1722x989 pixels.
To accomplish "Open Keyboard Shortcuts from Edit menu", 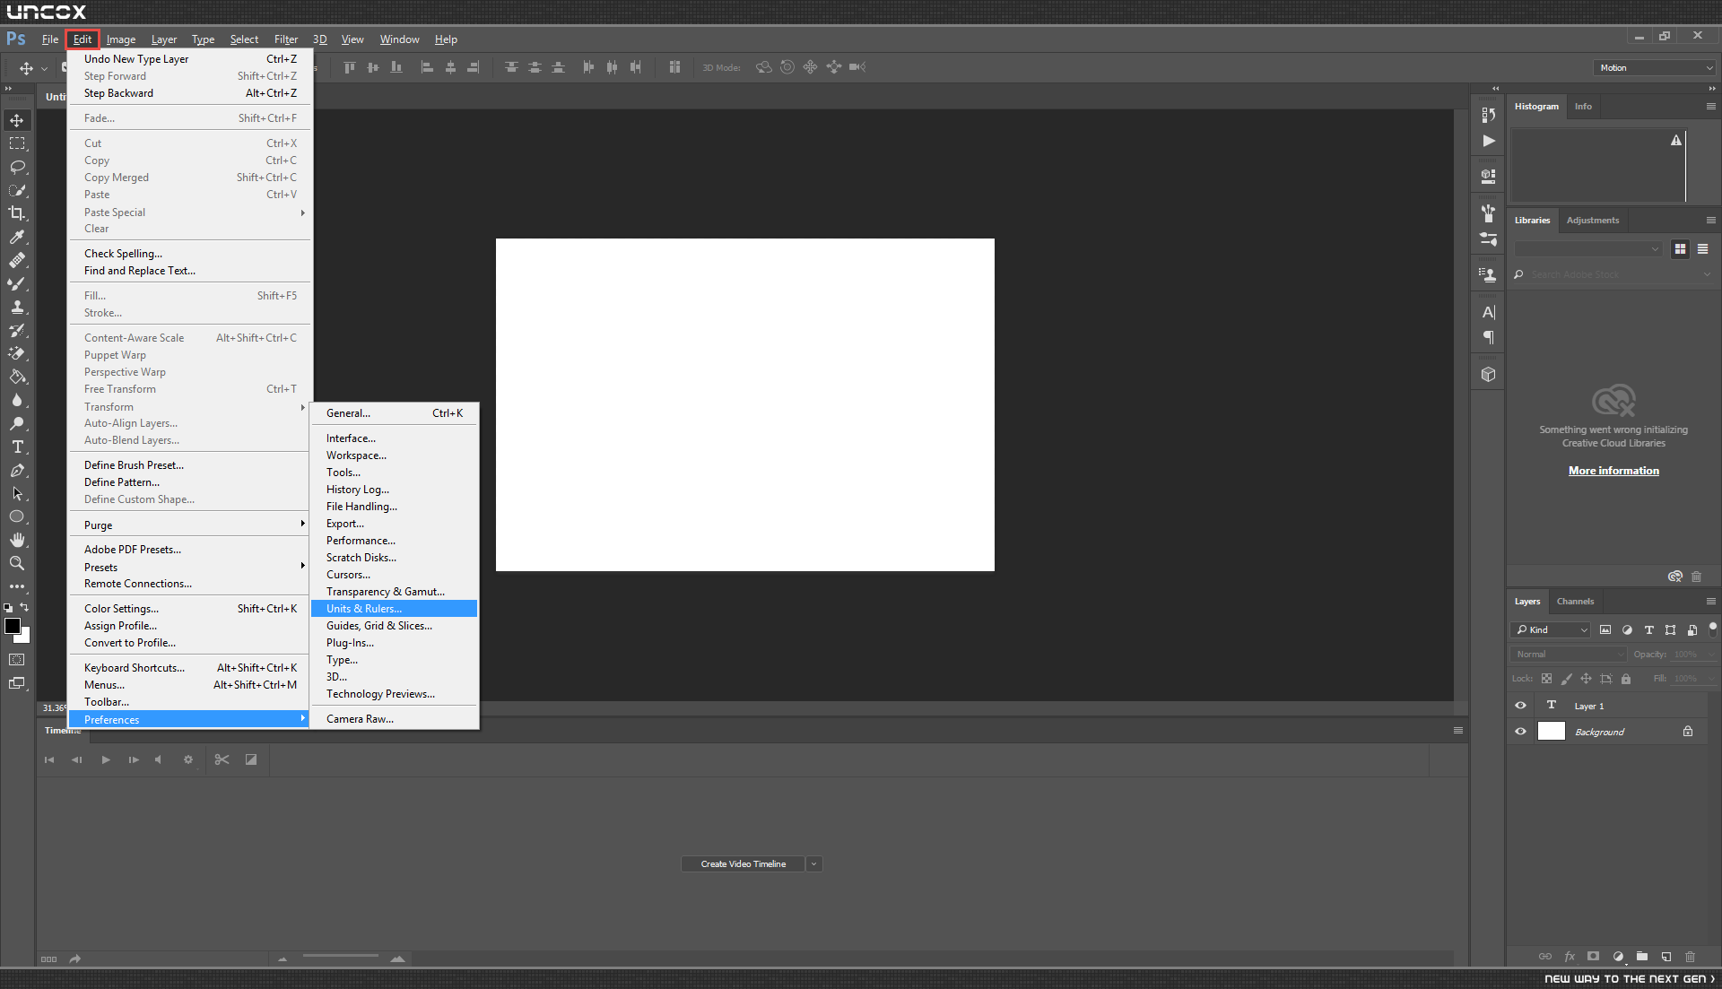I will [x=190, y=668].
